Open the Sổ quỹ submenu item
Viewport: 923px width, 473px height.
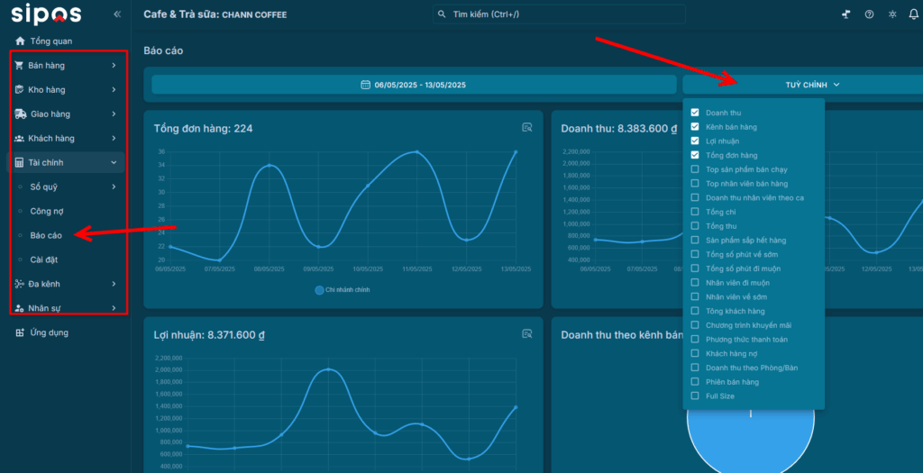[x=43, y=187]
